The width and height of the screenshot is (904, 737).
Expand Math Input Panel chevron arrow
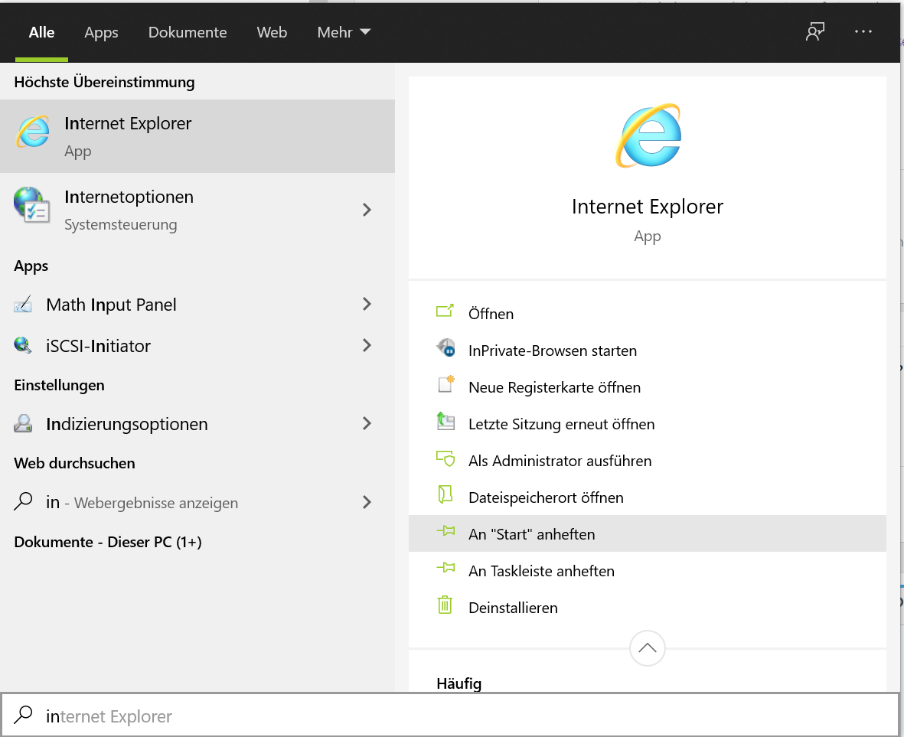coord(367,304)
